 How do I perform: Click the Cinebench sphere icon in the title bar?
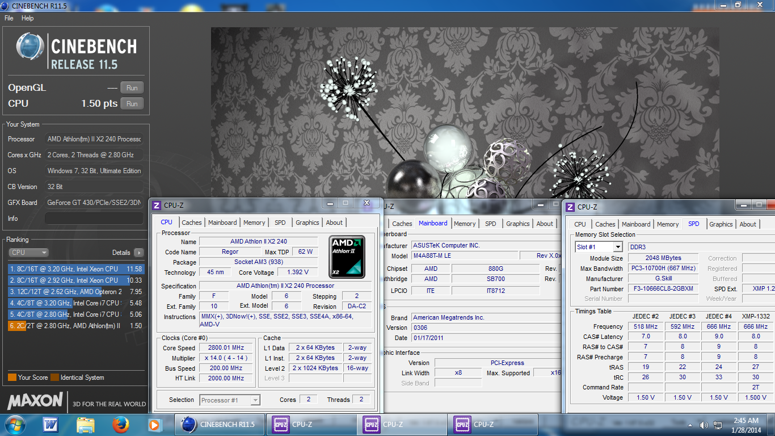tap(6, 6)
